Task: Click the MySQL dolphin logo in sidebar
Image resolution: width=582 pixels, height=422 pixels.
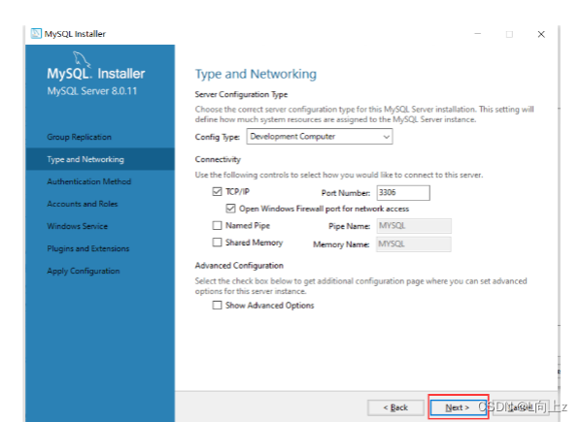Action: pyautogui.click(x=82, y=59)
